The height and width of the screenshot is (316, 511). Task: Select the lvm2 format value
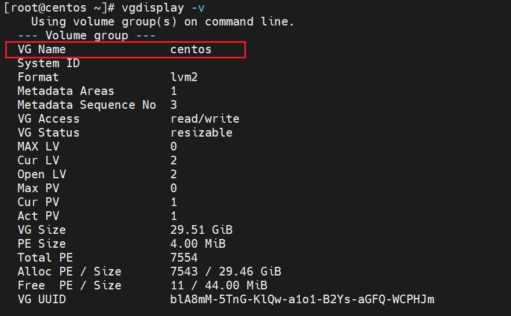point(184,77)
